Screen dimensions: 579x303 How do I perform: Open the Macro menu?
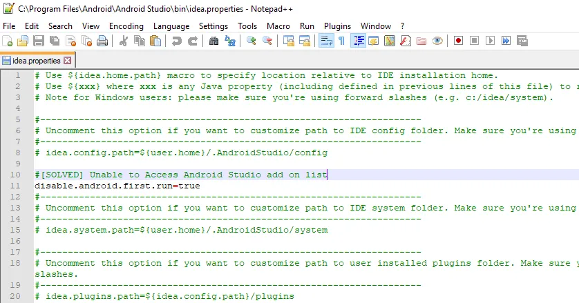(278, 26)
